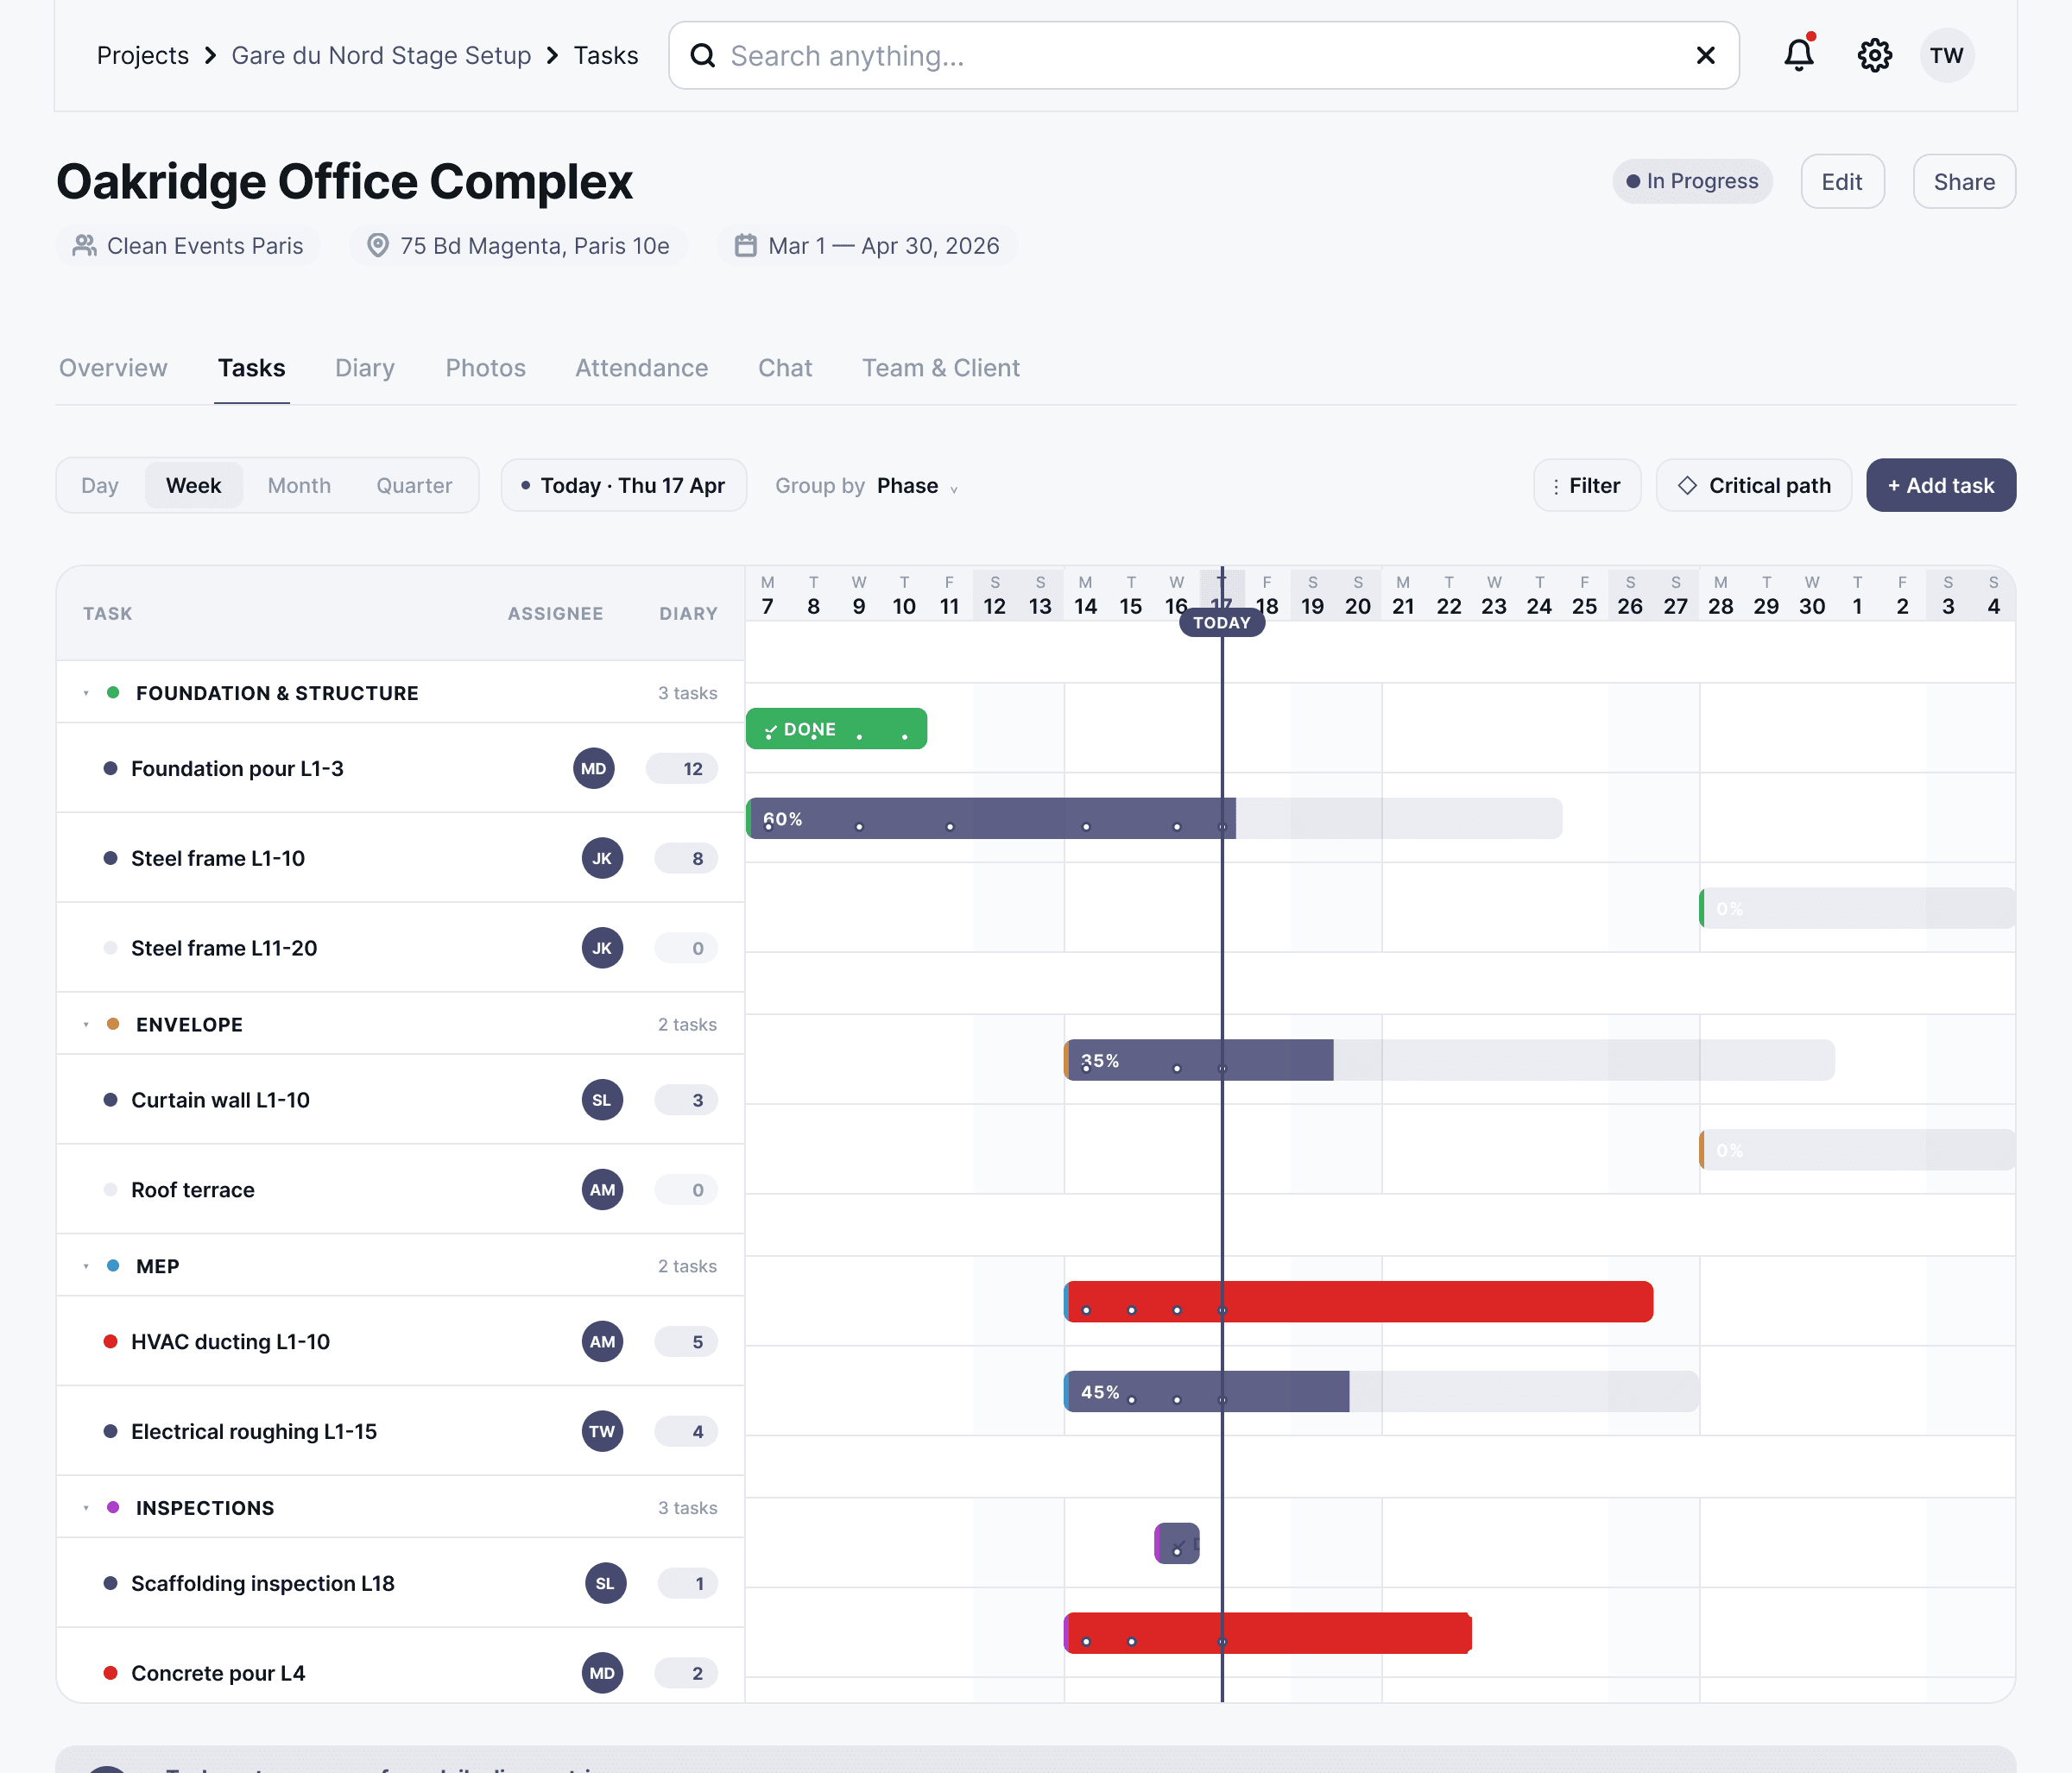2072x1773 pixels.
Task: Click the Clean Events Paris team chip
Action: 189,246
